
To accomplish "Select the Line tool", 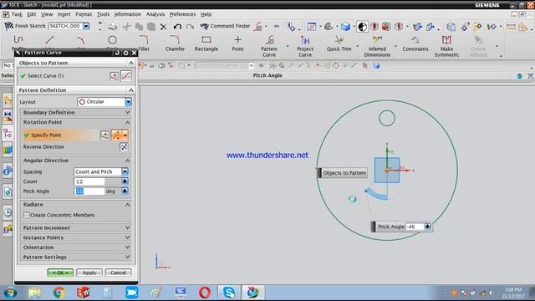I will click(50, 40).
